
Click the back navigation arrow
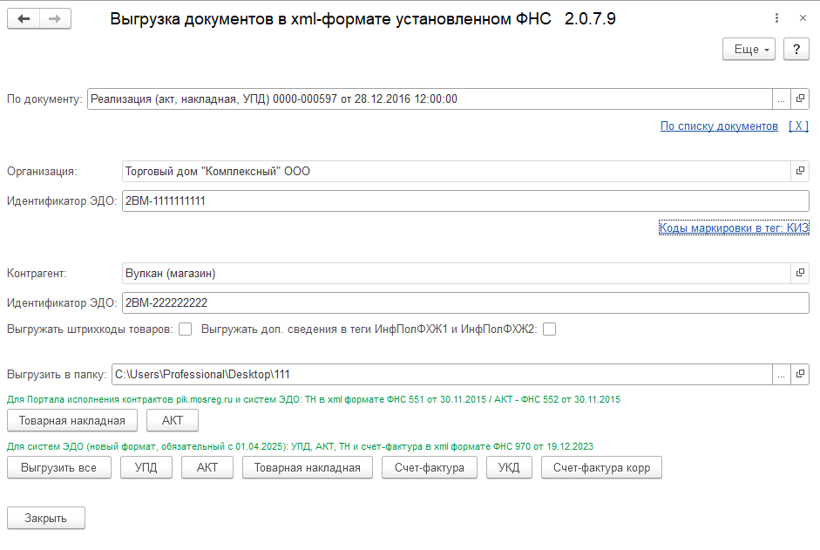(24, 19)
